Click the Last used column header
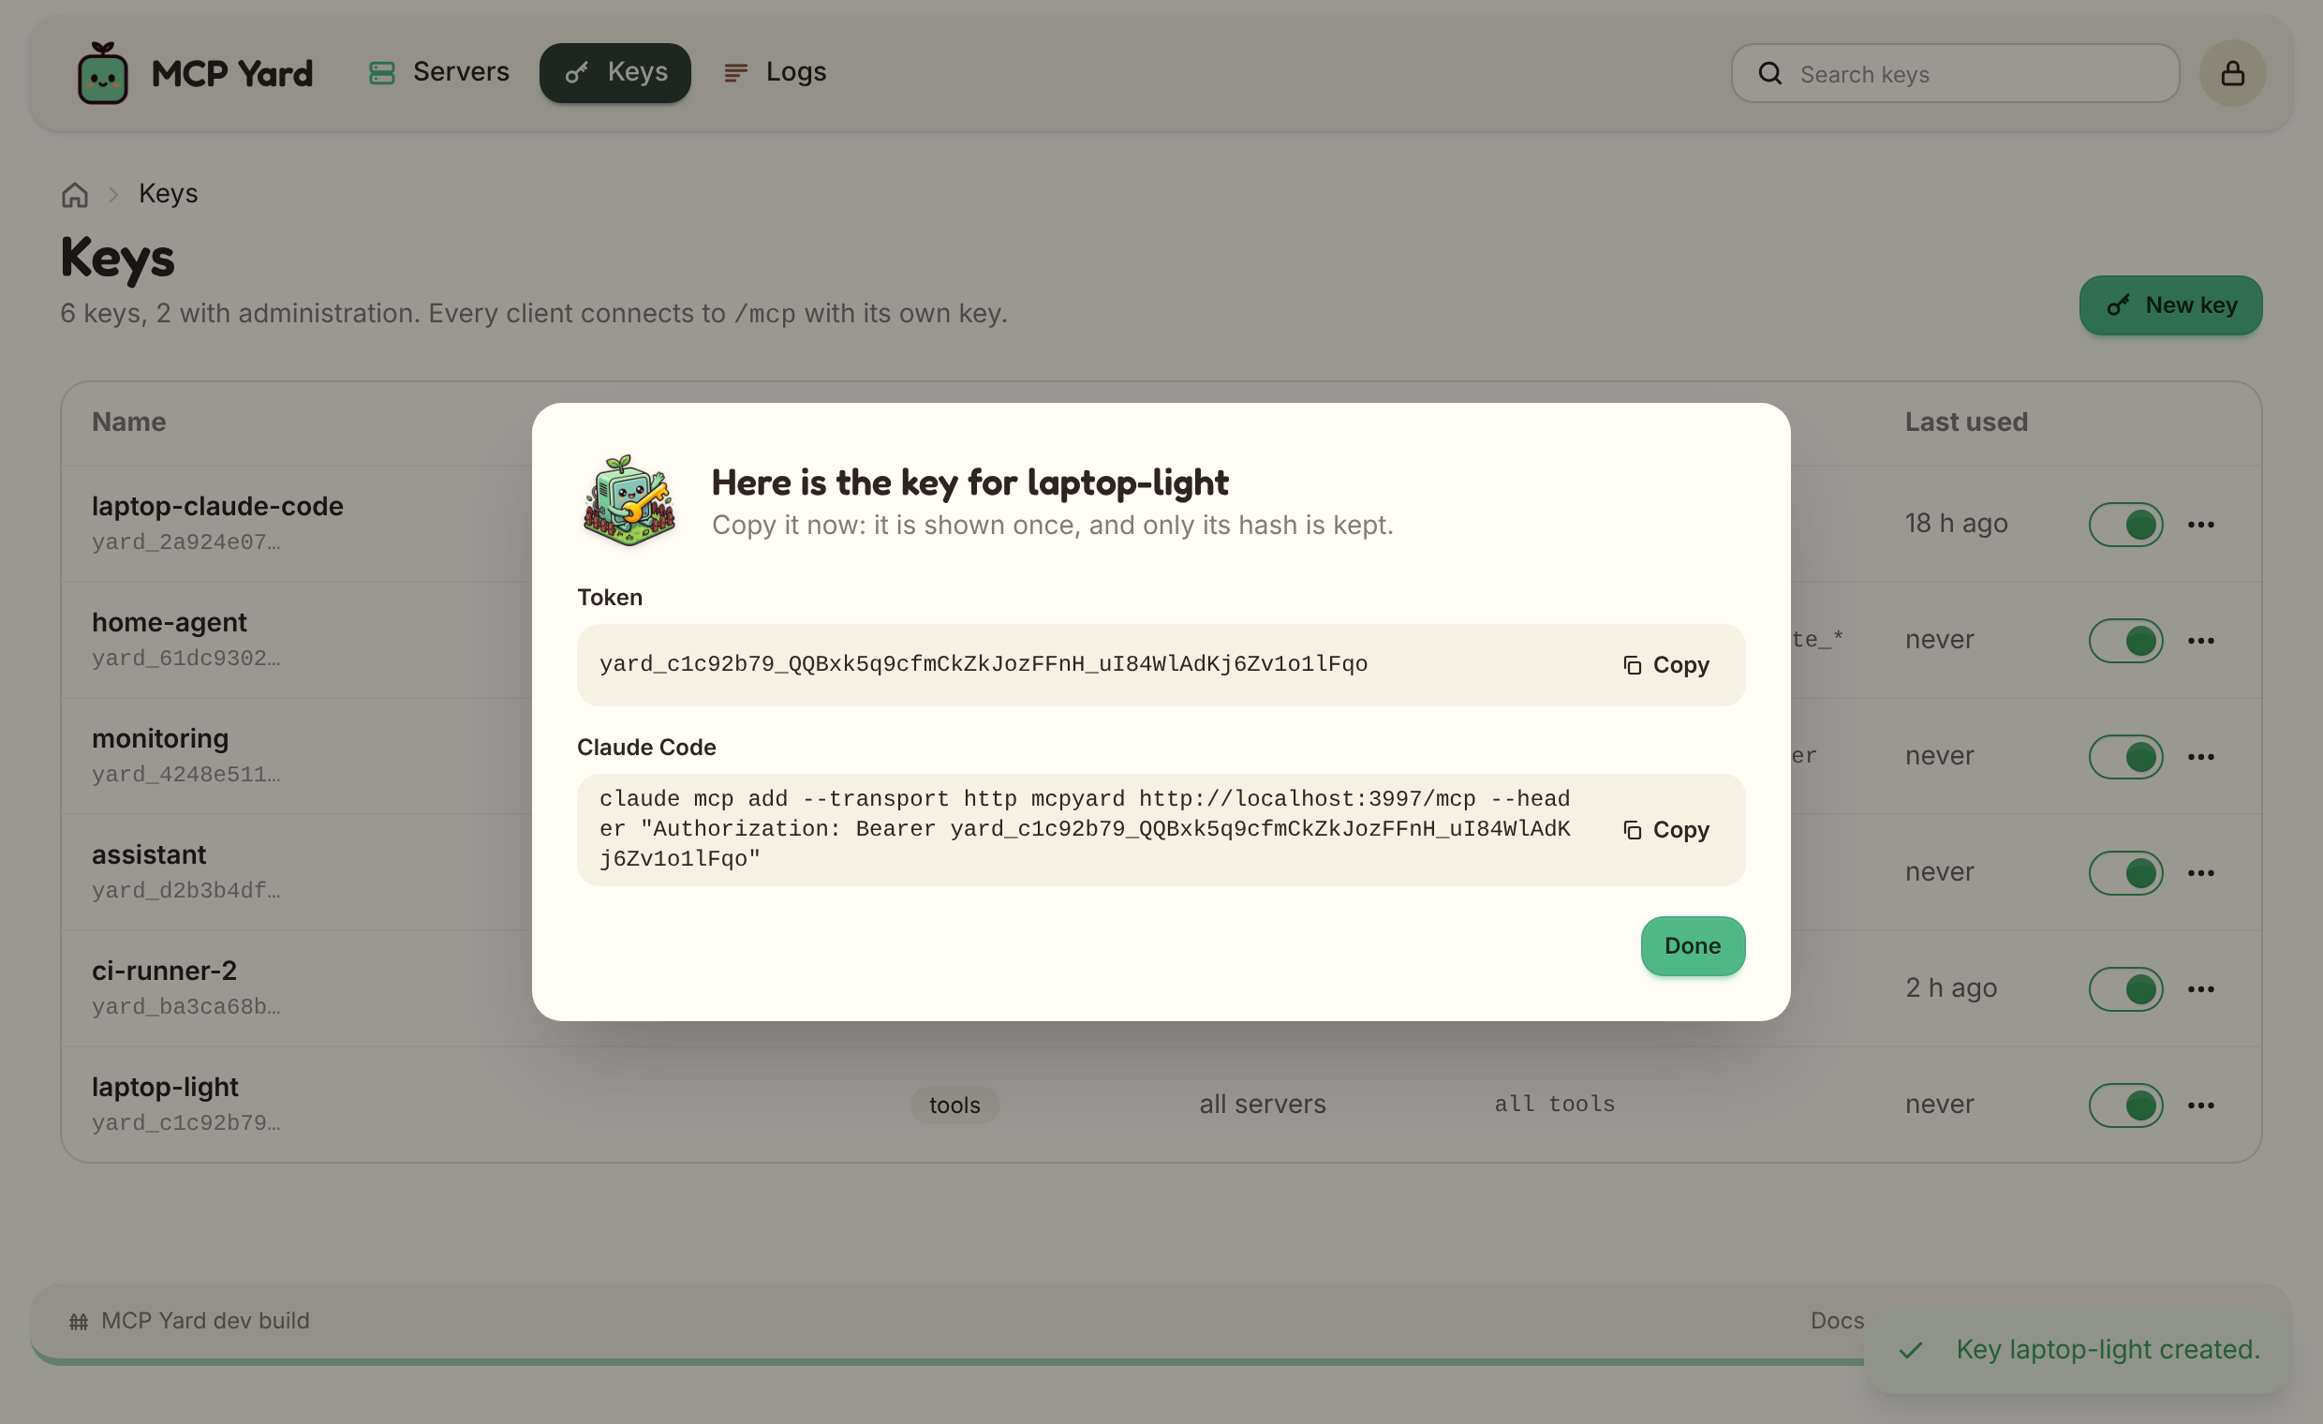2323x1424 pixels. [1966, 422]
